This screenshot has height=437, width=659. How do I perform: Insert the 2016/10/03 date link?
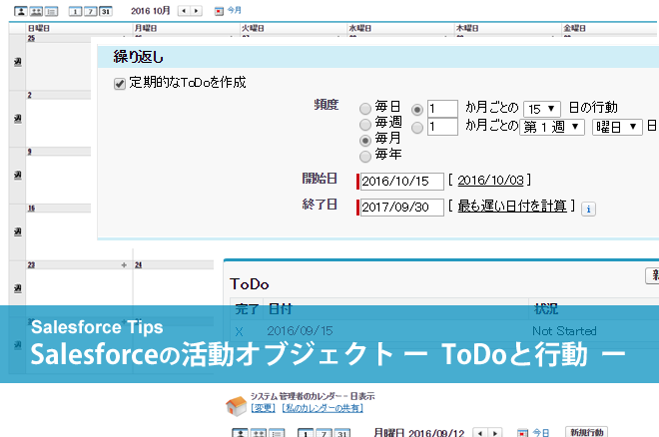click(490, 181)
